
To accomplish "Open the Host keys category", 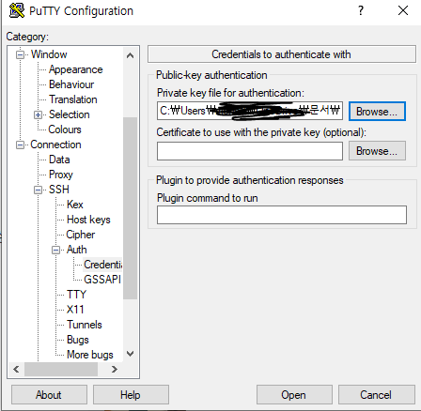I will pos(88,220).
